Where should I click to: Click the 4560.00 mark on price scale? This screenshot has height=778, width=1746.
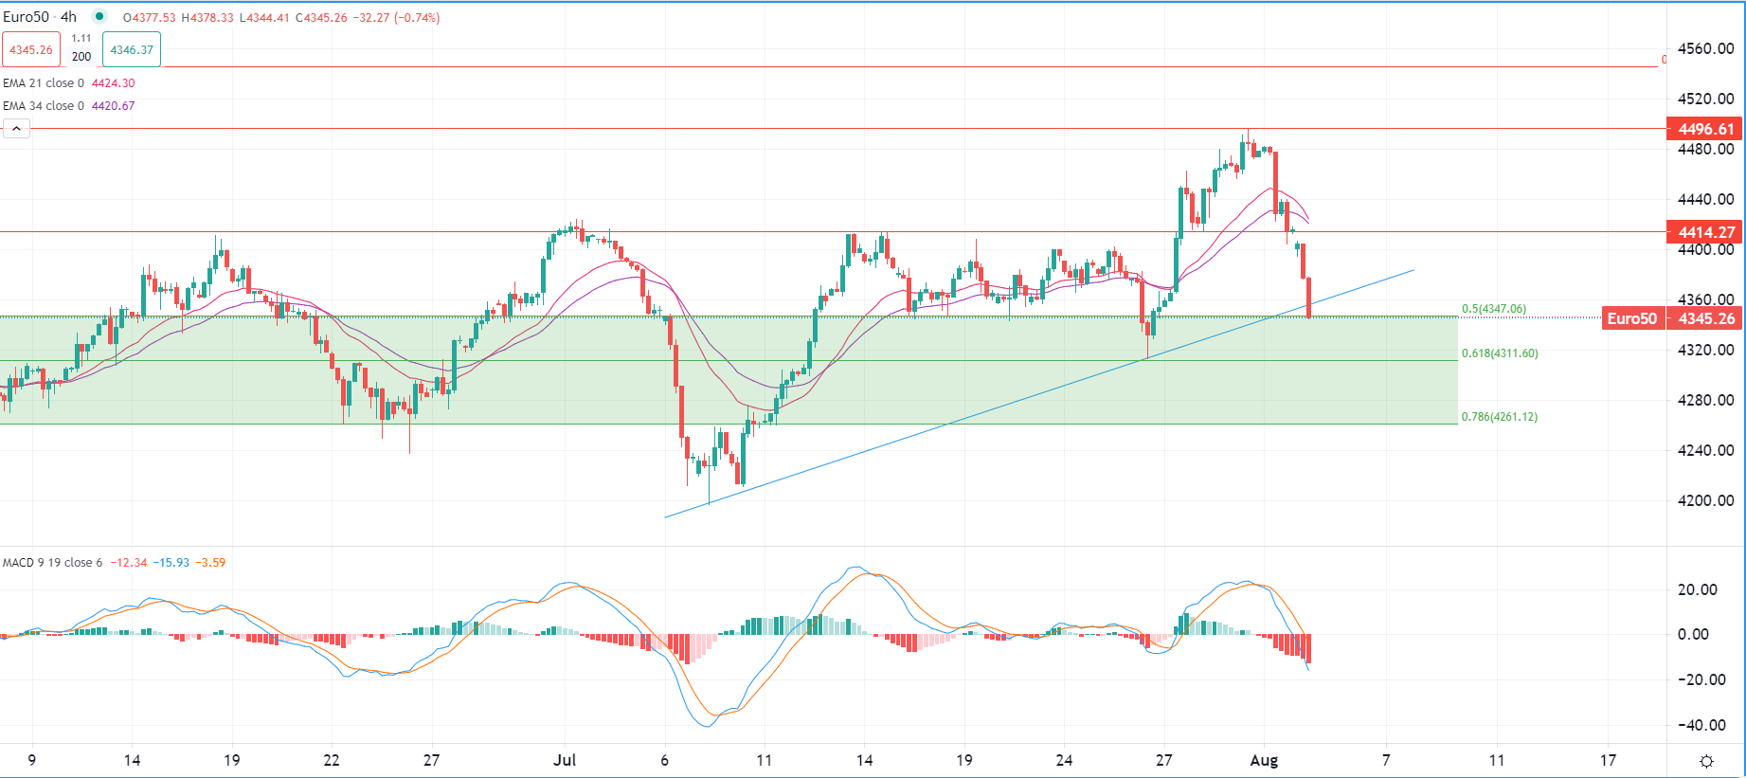click(1705, 49)
